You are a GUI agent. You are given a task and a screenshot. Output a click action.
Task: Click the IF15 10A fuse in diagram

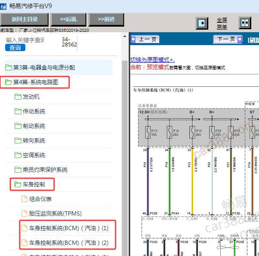pos(148,132)
